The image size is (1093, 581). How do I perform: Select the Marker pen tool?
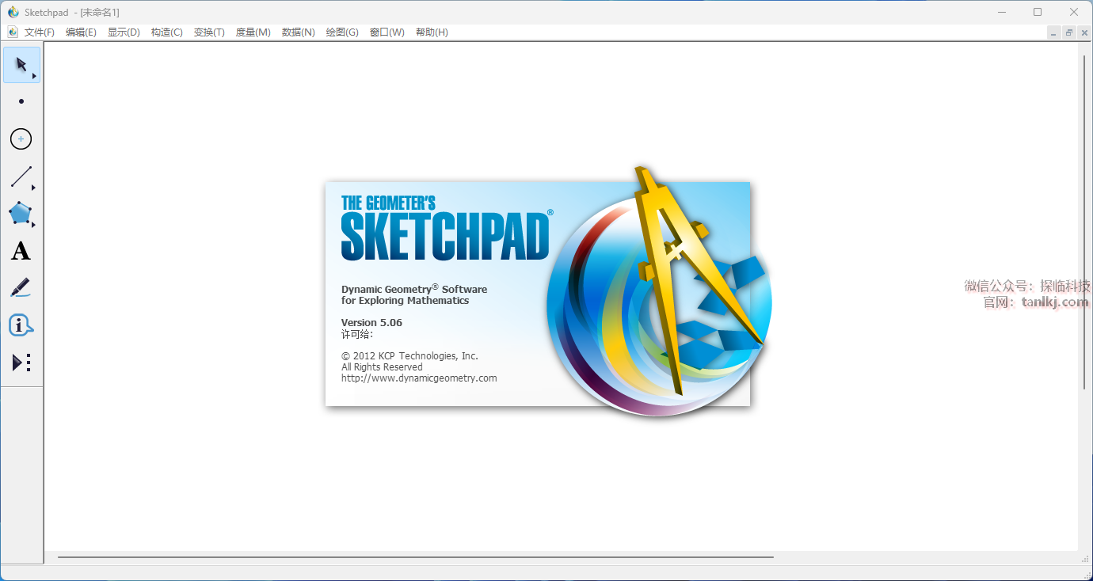[21, 287]
